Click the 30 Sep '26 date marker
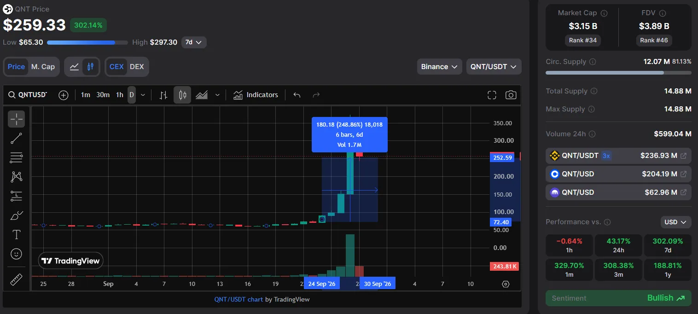698x314 pixels. [377, 284]
